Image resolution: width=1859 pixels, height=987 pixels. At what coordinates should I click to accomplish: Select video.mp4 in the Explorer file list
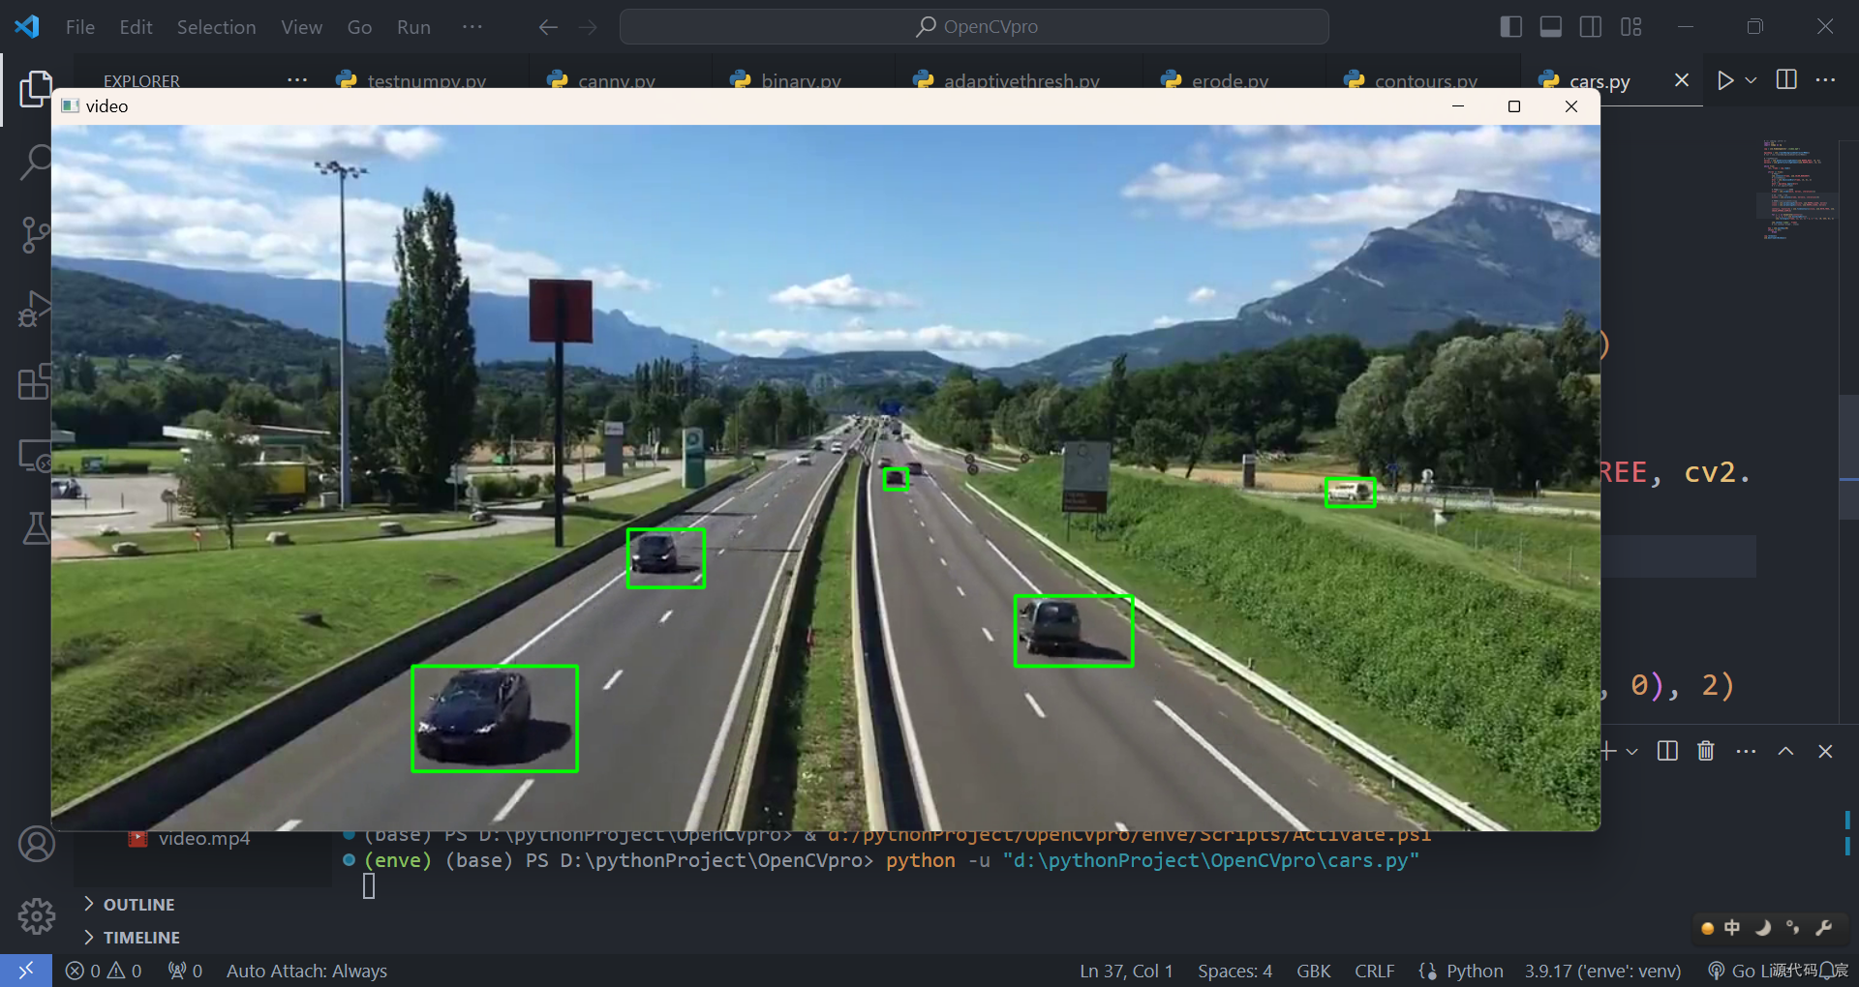tap(203, 839)
